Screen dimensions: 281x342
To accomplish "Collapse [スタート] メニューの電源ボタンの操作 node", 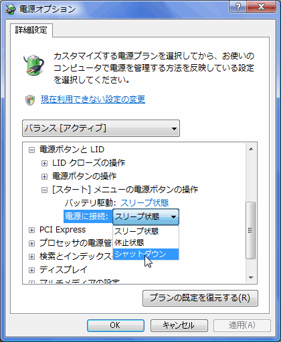I will click(x=44, y=190).
